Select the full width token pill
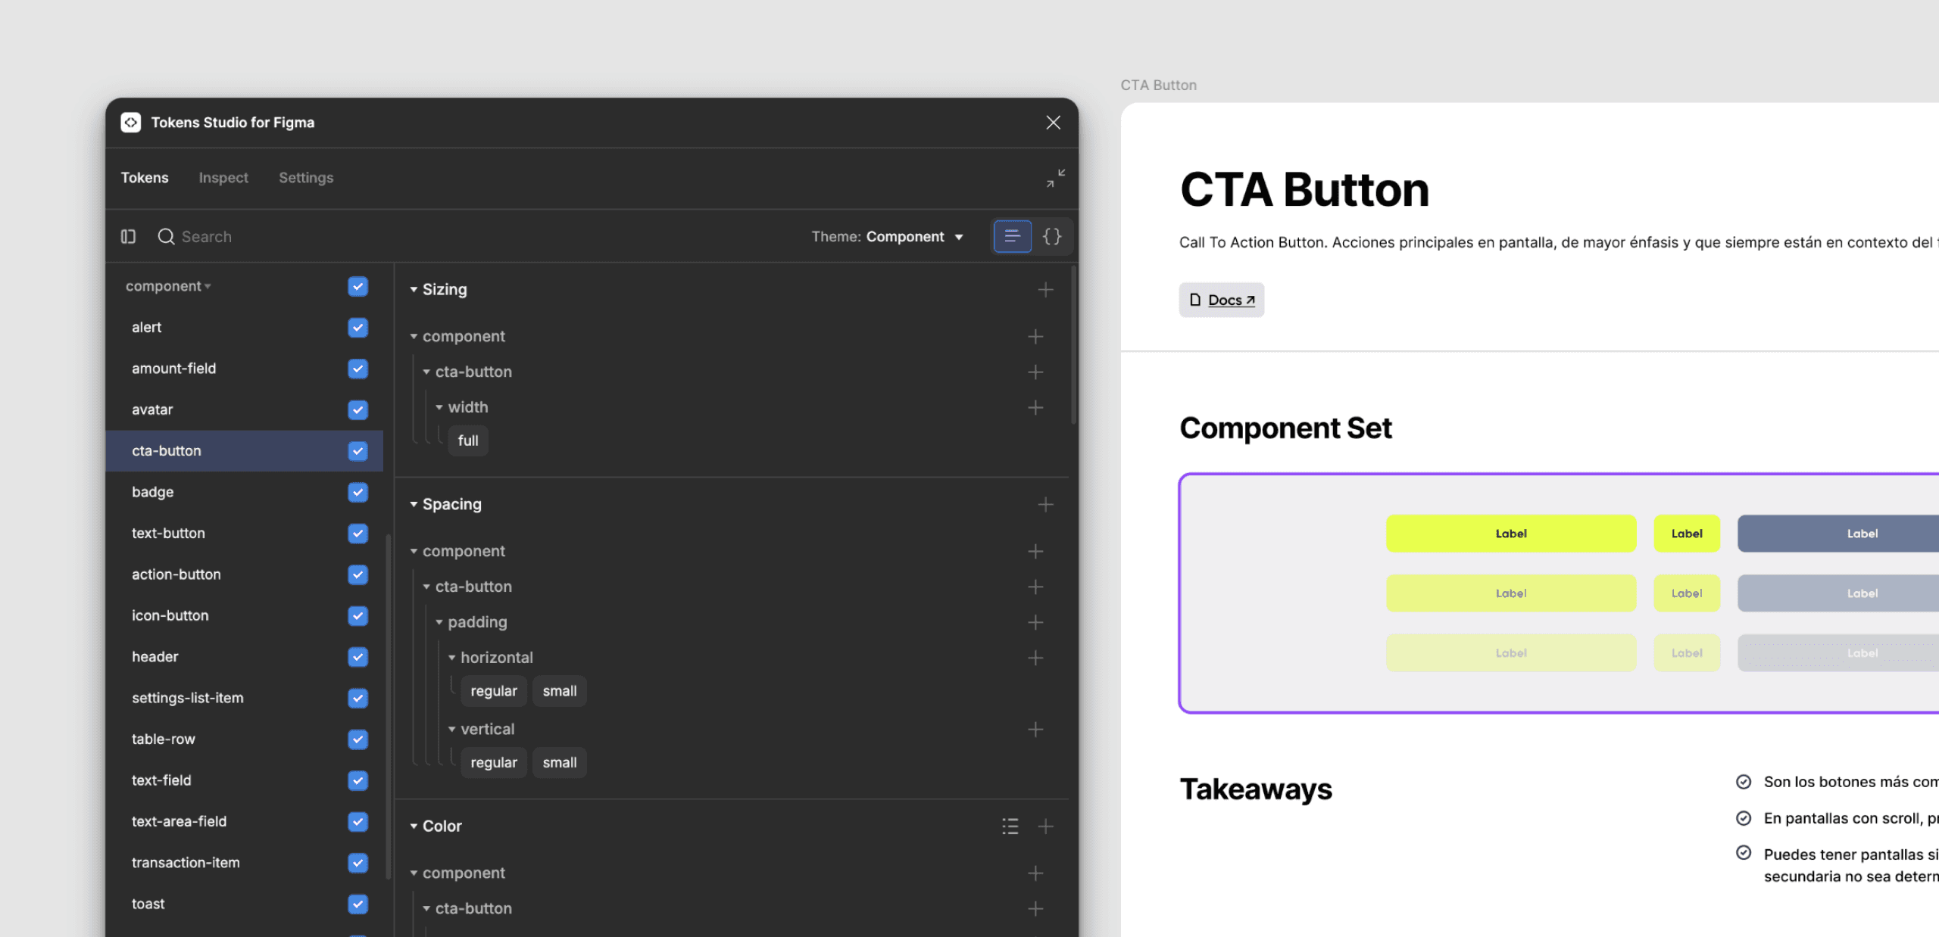This screenshot has width=1939, height=937. tap(467, 440)
